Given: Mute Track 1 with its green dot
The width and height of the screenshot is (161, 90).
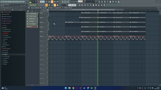Looking at the screenshot, I should [48, 16].
